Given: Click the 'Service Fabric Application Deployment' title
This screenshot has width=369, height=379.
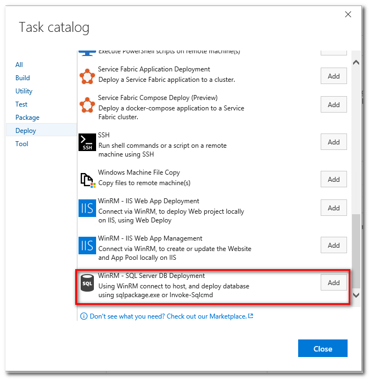Looking at the screenshot, I should pos(154,69).
